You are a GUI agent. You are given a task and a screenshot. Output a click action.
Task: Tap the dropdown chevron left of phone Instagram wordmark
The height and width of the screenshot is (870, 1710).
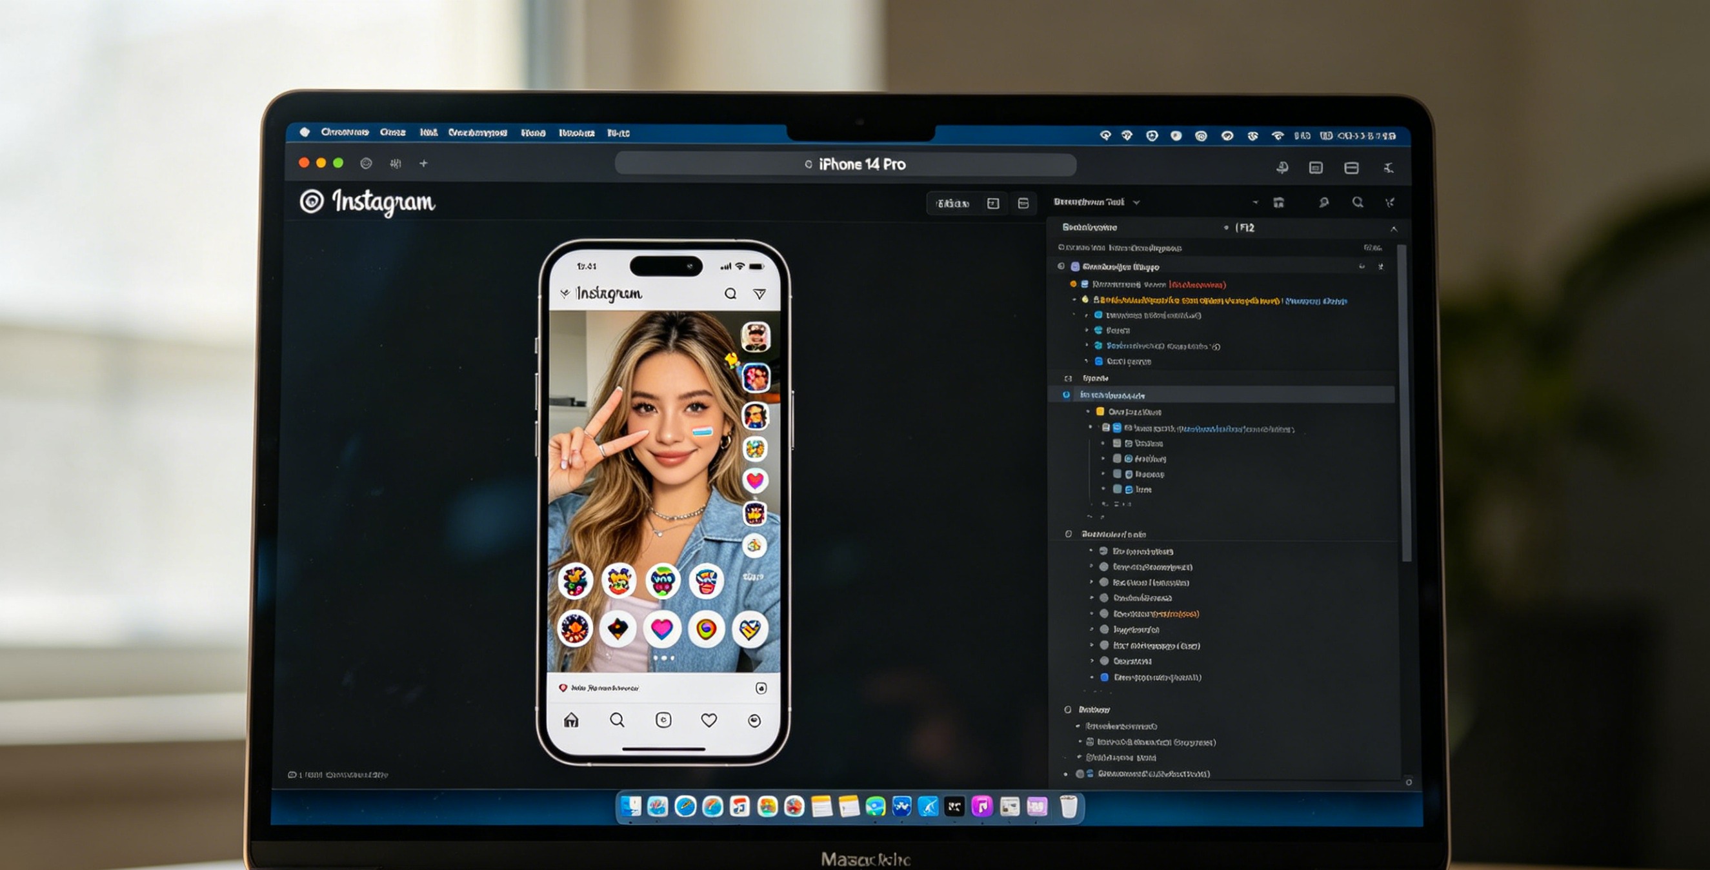tap(565, 293)
